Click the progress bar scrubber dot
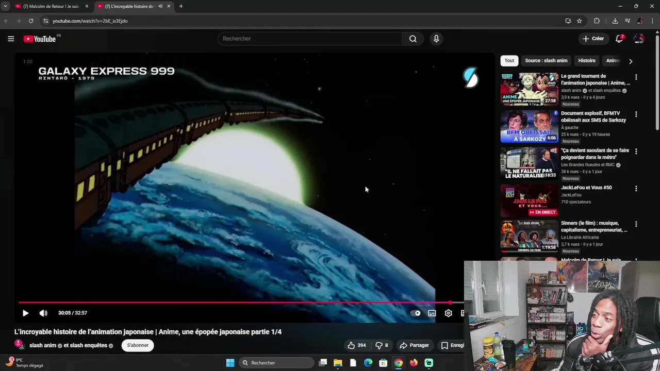This screenshot has height=371, width=660. [x=451, y=302]
